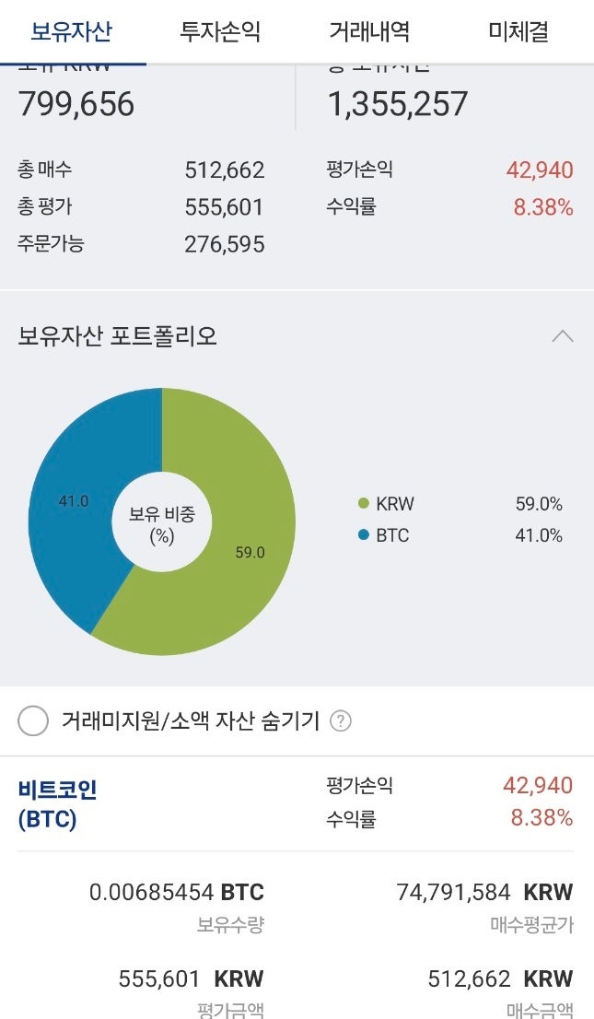Tap the 보유자산 포트폴리오 heading

click(118, 336)
